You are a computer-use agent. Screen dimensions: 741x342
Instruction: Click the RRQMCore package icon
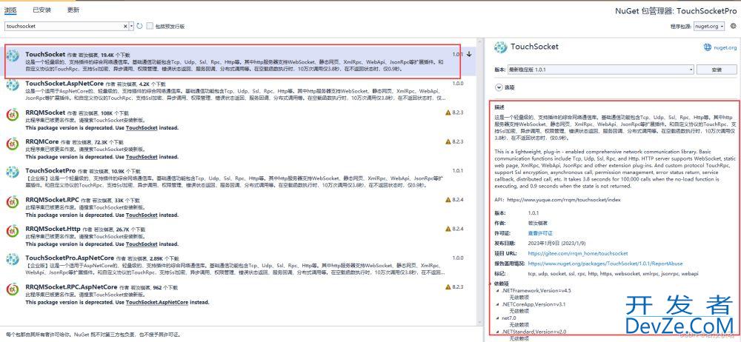click(x=13, y=144)
